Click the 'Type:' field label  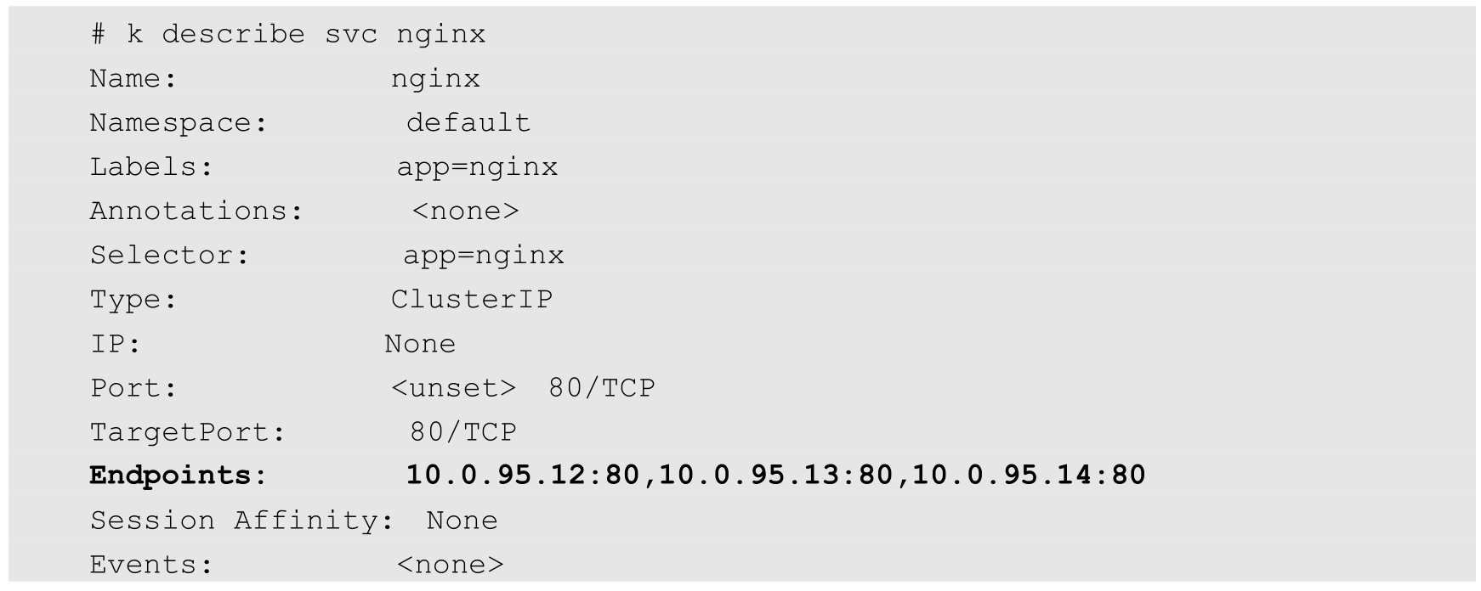(133, 300)
